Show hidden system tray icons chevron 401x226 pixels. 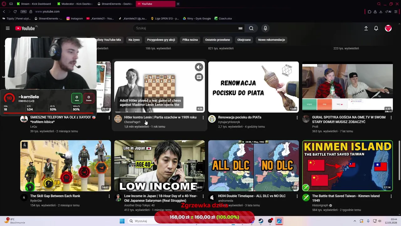coord(355,221)
